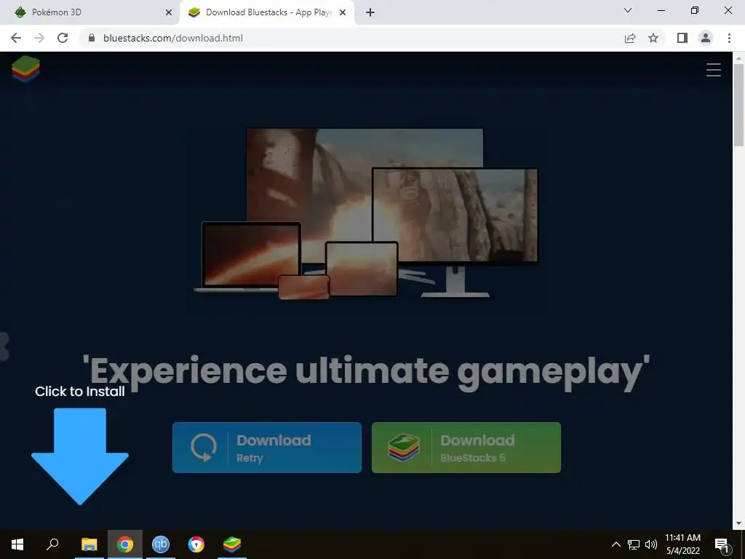Open the round shield app in taskbar
745x559 pixels.
pyautogui.click(x=196, y=544)
